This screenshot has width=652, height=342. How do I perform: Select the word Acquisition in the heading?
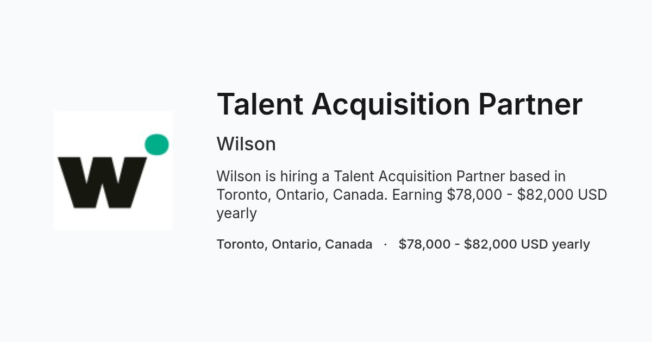(391, 104)
